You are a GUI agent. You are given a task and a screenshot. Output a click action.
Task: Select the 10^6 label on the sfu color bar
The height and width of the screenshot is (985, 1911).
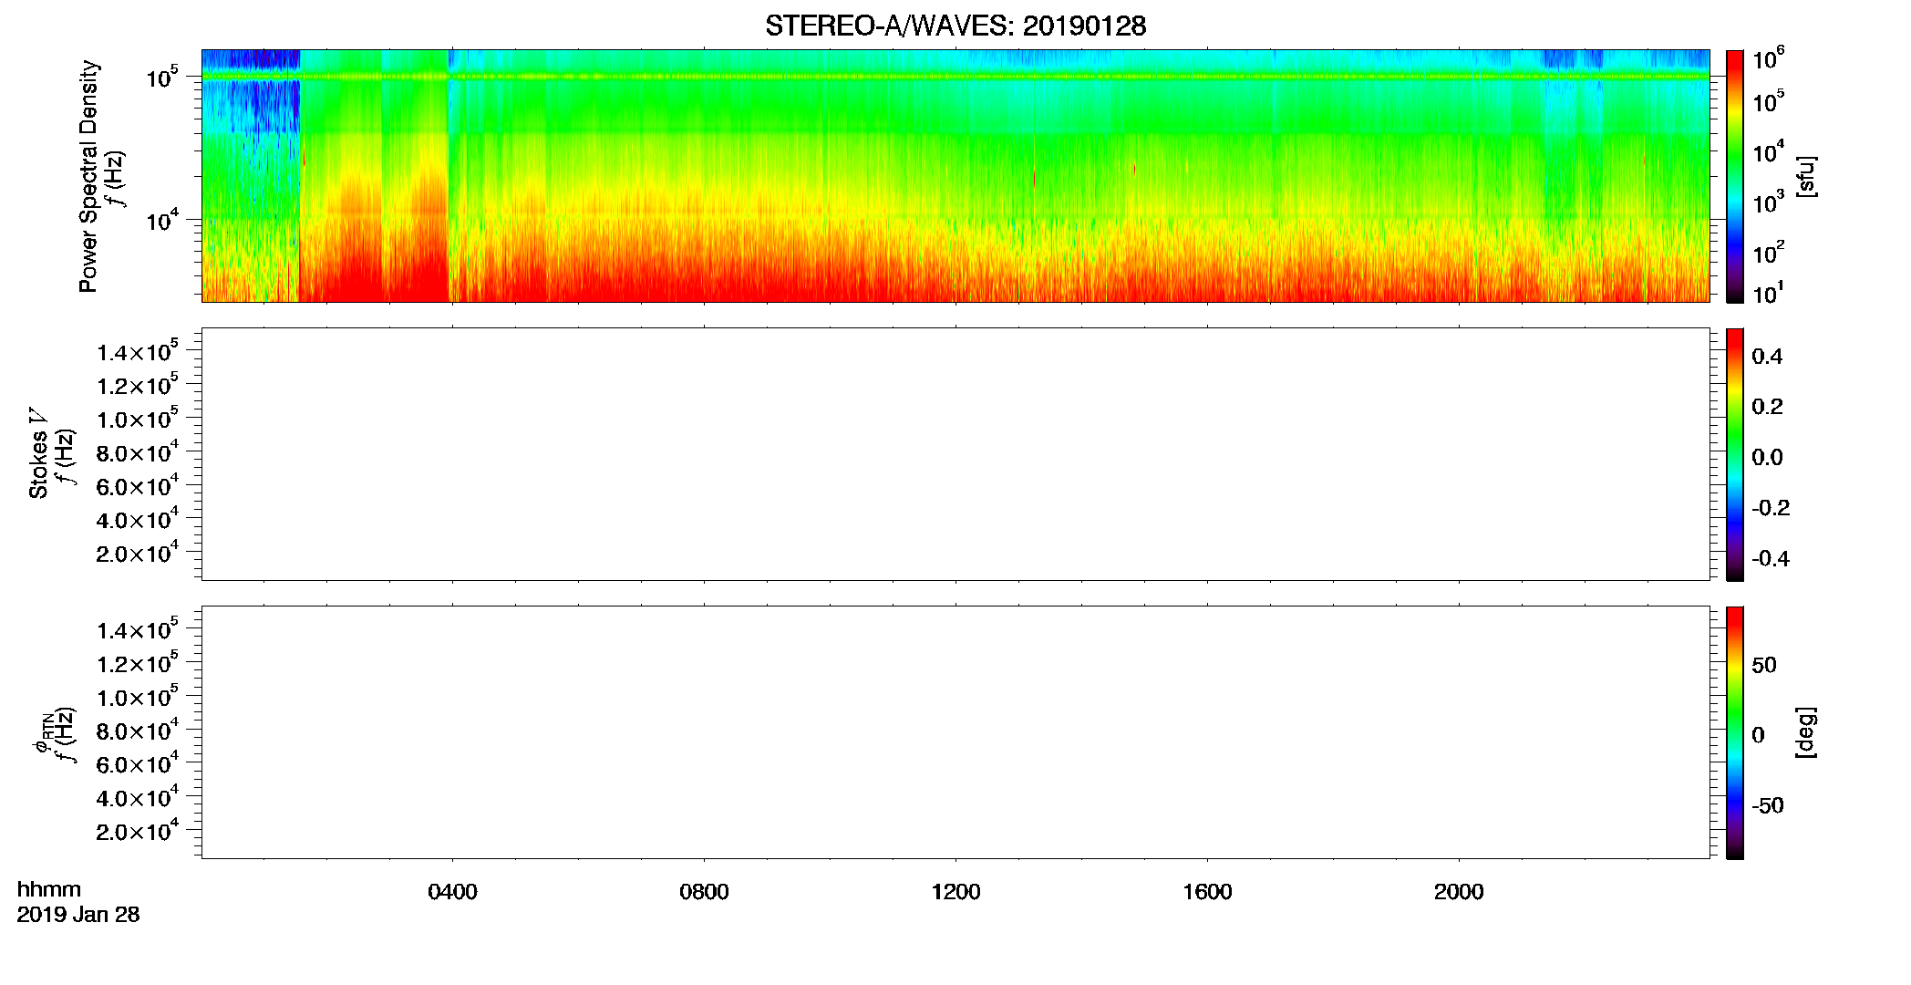tap(1769, 59)
